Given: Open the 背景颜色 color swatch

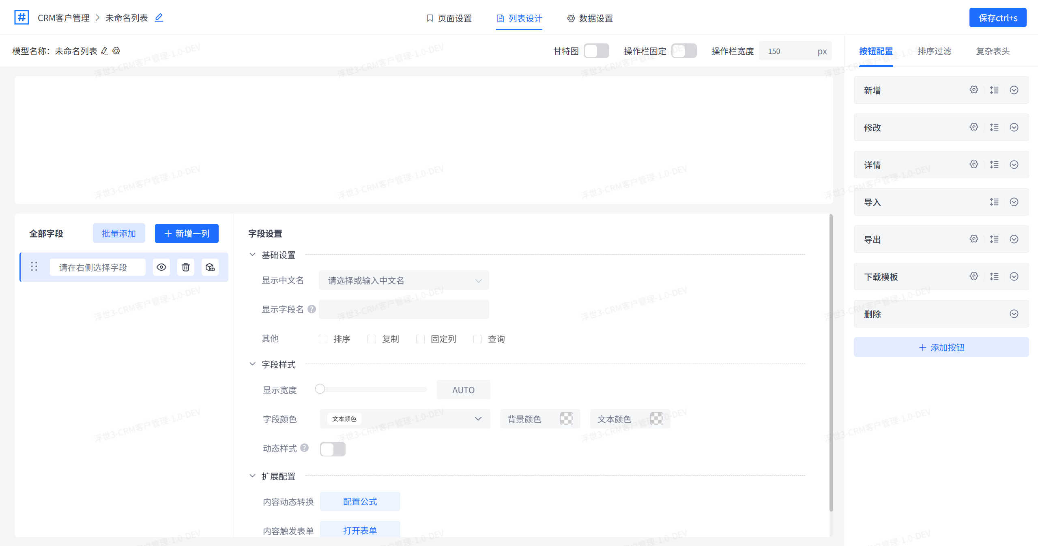Looking at the screenshot, I should click(566, 419).
